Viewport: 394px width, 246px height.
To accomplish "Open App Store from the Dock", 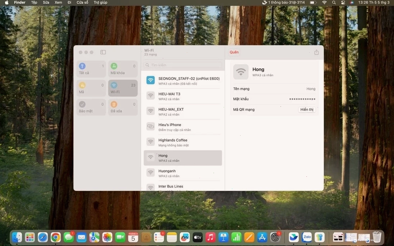I will 262,237.
